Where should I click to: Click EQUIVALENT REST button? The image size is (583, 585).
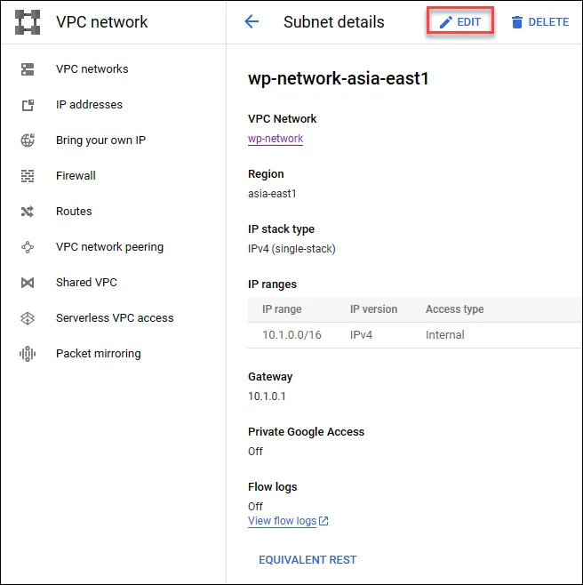pyautogui.click(x=307, y=559)
